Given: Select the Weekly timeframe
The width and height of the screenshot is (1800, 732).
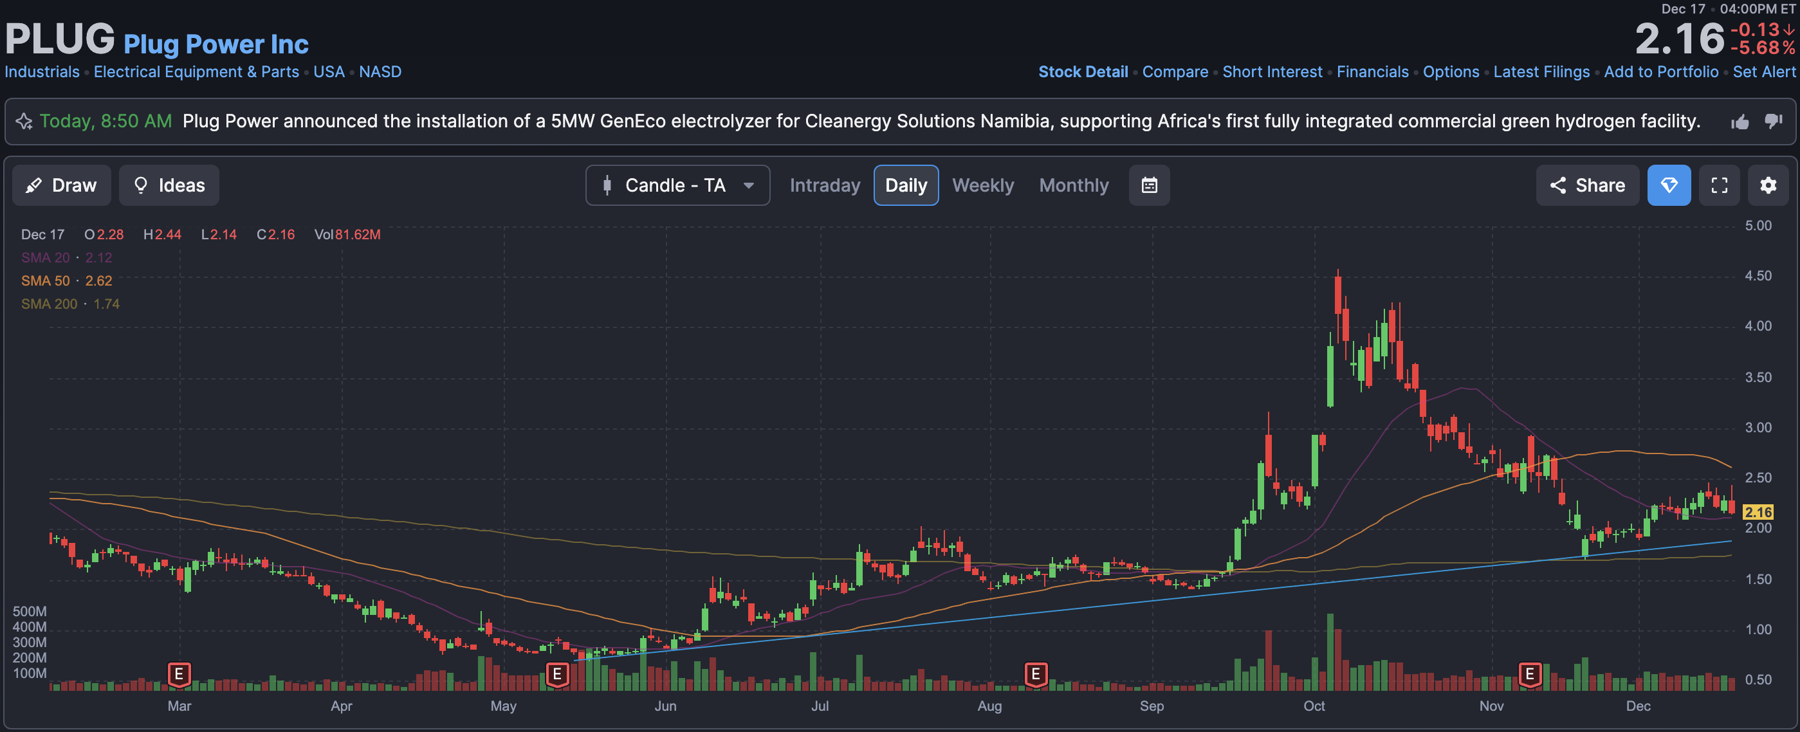Looking at the screenshot, I should pyautogui.click(x=982, y=185).
